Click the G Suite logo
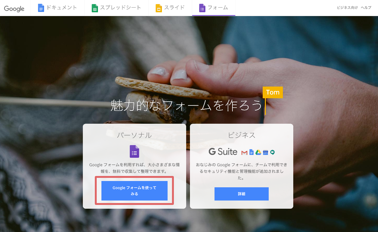 pos(223,152)
